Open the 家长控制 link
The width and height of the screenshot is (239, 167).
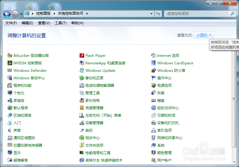click(x=93, y=101)
